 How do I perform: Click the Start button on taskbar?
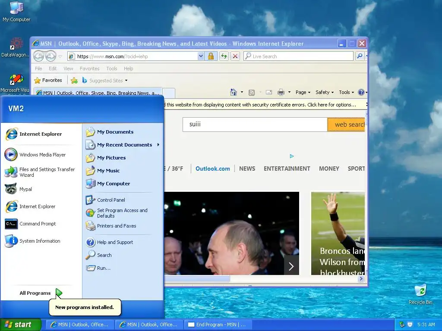tap(21, 325)
